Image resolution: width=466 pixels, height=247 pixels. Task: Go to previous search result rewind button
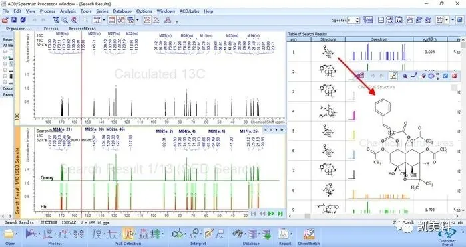click(x=262, y=214)
